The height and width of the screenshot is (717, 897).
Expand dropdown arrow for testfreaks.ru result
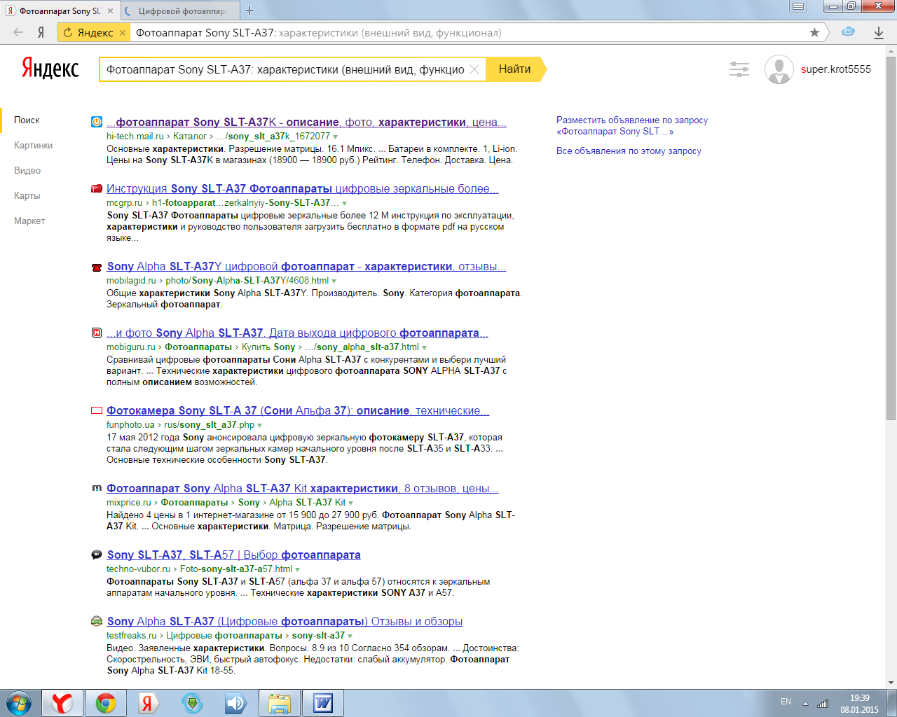point(350,636)
